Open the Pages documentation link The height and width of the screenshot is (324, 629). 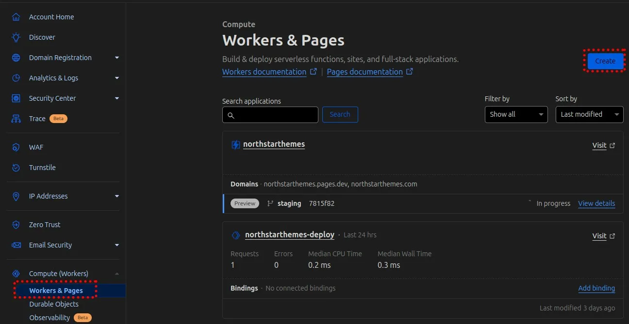[365, 72]
